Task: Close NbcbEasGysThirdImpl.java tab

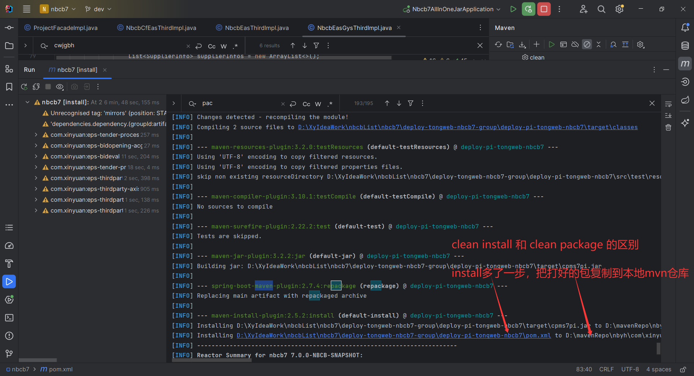Action: tap(399, 27)
